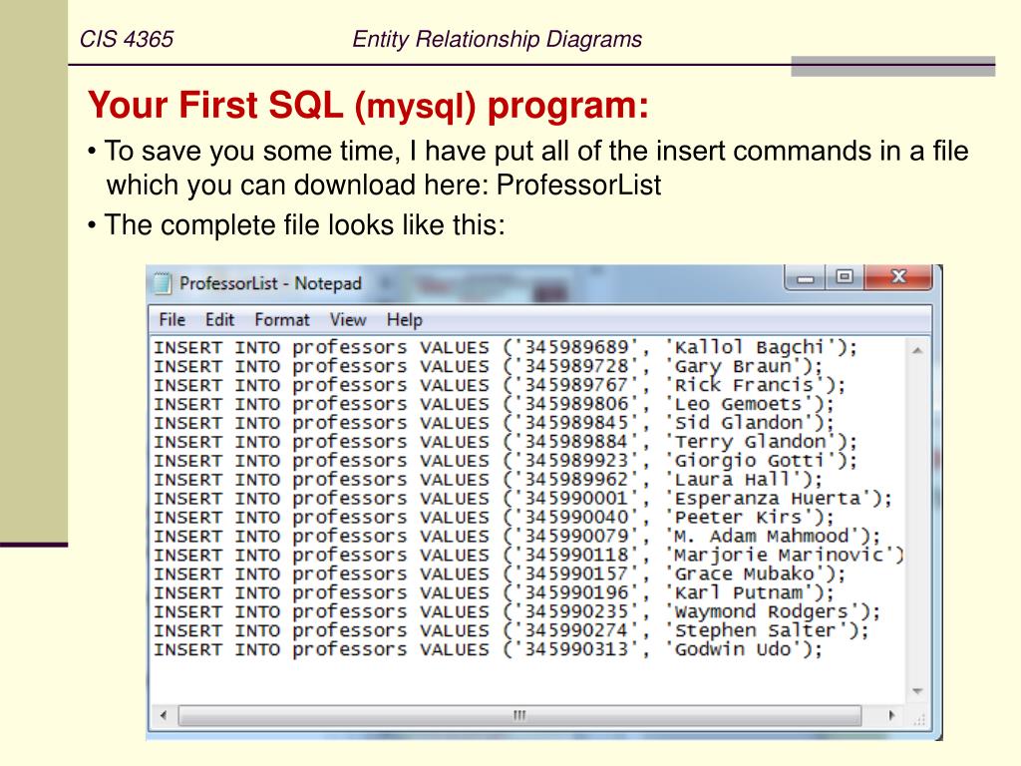Open the View menu in Notepad
Viewport: 1021px width, 766px height.
click(348, 320)
